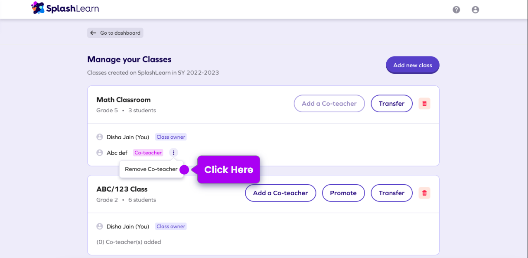The height and width of the screenshot is (258, 528).
Task: Click Disha Jain avatar in Math Classroom
Action: coord(100,137)
